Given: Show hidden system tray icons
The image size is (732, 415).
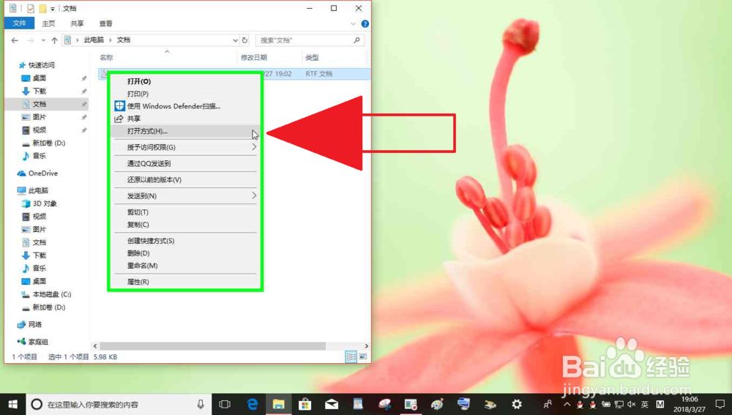Looking at the screenshot, I should (567, 404).
